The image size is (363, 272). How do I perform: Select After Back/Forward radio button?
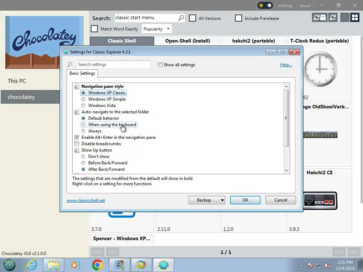click(x=83, y=169)
